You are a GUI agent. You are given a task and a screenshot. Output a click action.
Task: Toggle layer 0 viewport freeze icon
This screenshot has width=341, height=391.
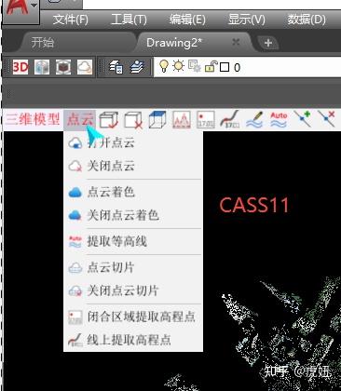pyautogui.click(x=195, y=66)
